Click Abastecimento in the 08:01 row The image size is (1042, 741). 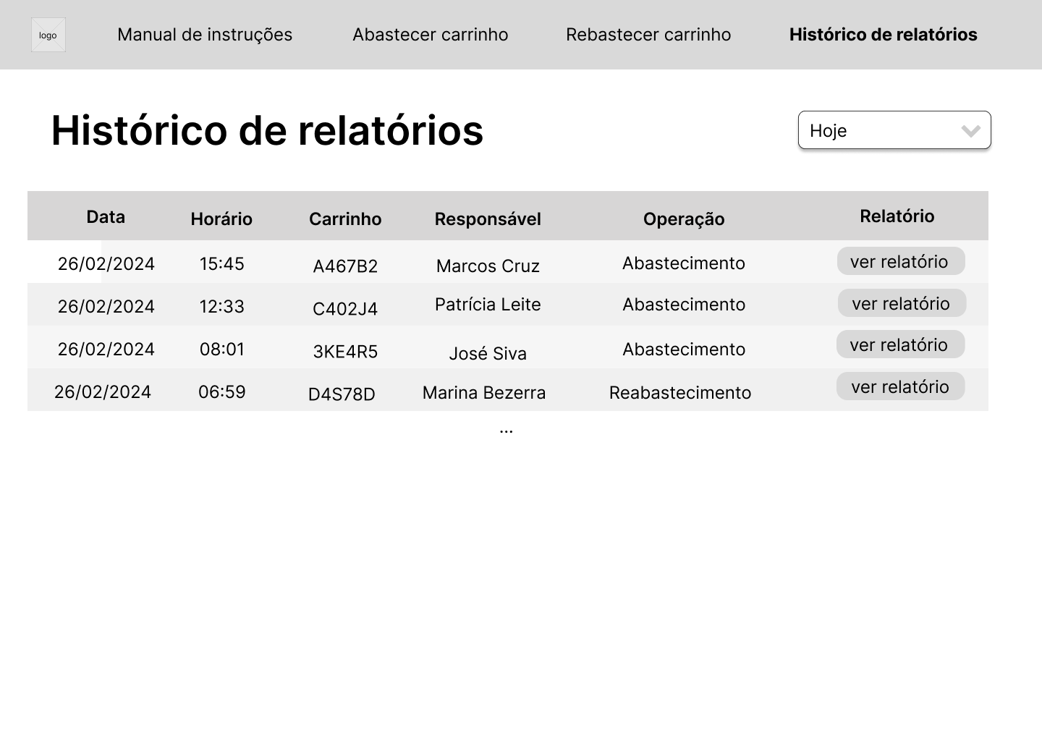click(x=684, y=350)
